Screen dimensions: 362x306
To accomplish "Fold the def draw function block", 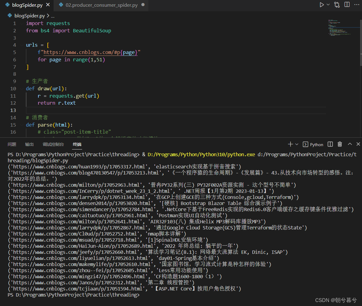I will tap(21, 89).
